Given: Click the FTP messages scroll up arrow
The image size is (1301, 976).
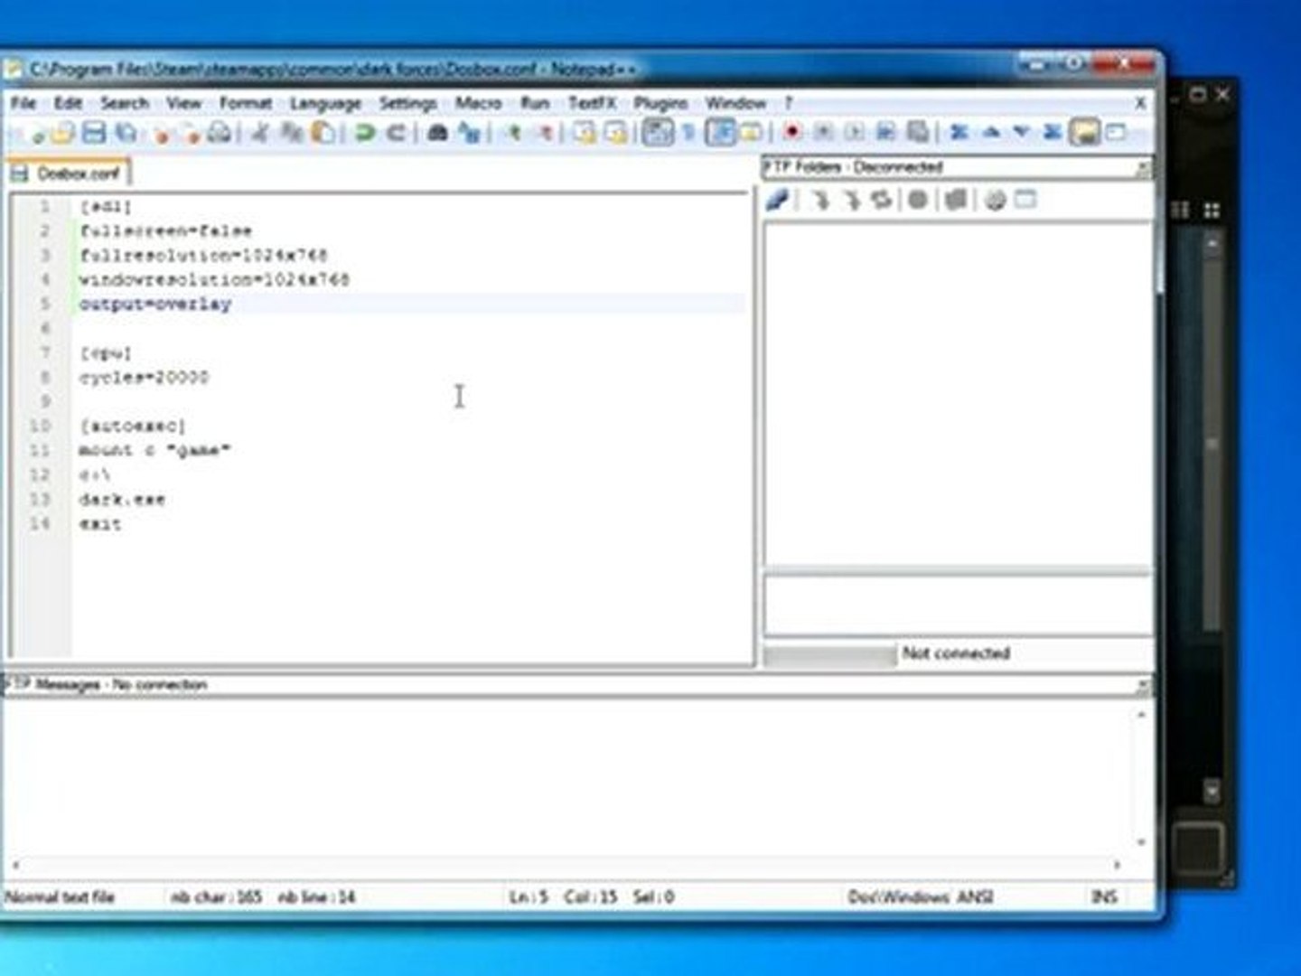Looking at the screenshot, I should [x=1141, y=715].
